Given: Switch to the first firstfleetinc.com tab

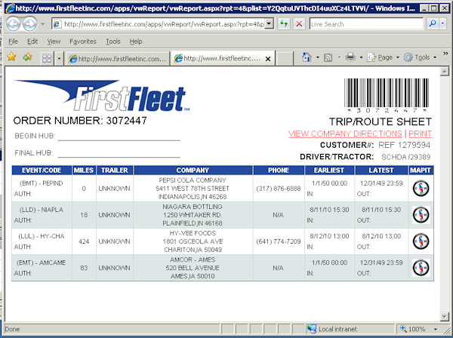Looking at the screenshot, I should [117, 58].
